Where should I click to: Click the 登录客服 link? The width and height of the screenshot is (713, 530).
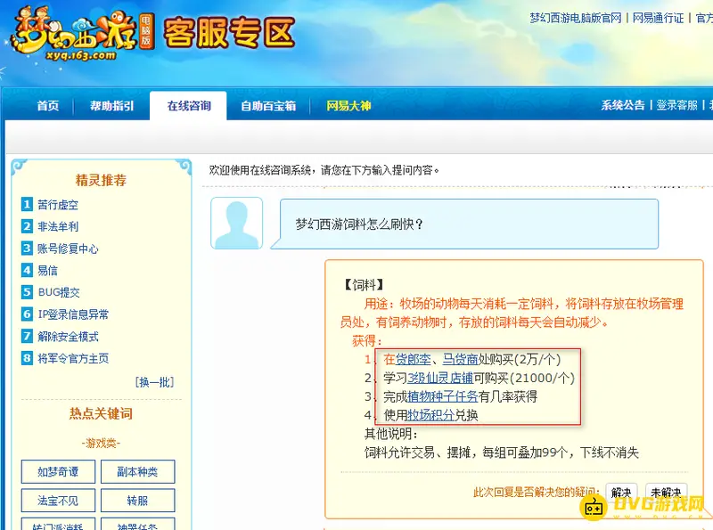pyautogui.click(x=677, y=105)
